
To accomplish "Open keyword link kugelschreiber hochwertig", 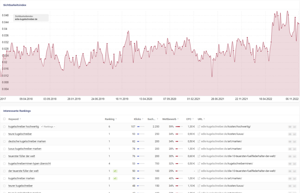I will pos(23,127).
